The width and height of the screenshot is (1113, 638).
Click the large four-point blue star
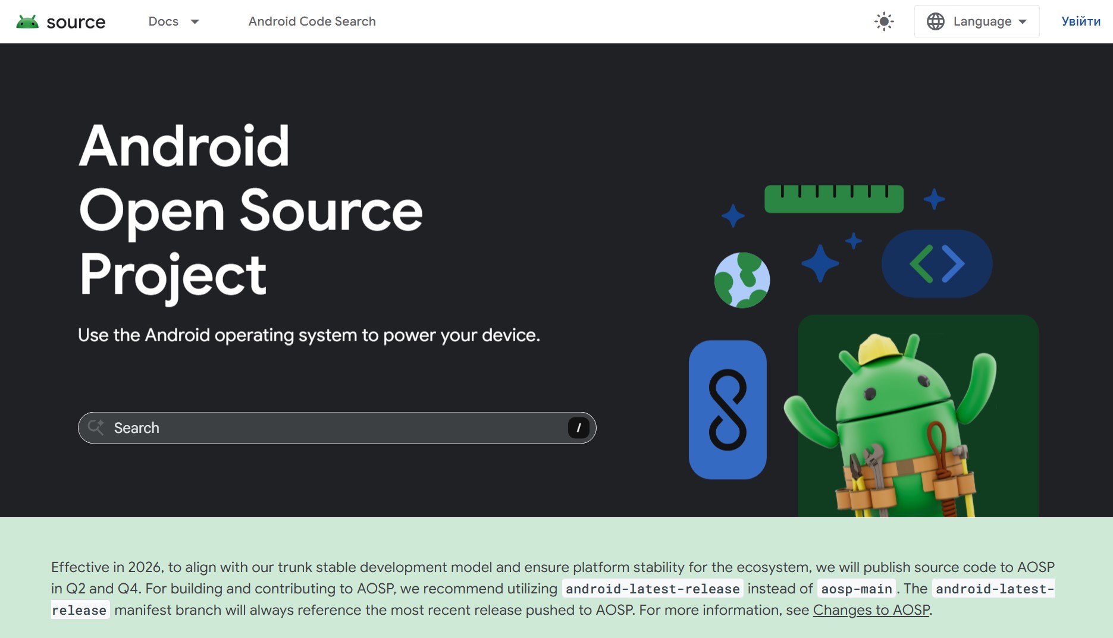pyautogui.click(x=820, y=263)
